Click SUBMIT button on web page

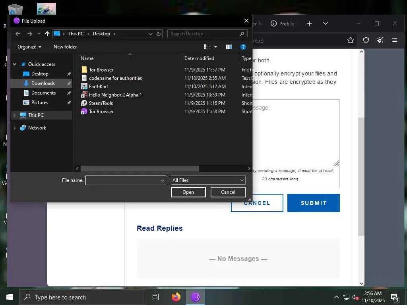pyautogui.click(x=314, y=203)
